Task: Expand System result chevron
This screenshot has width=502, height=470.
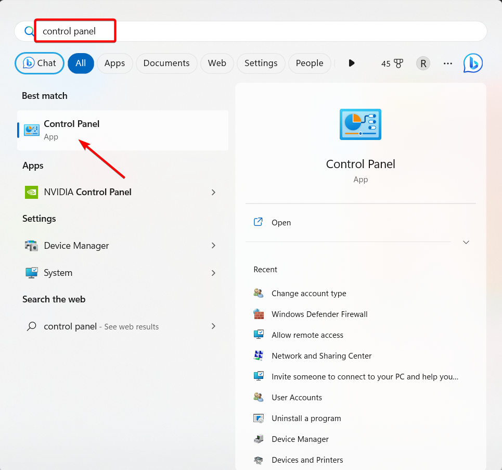Action: tap(213, 273)
